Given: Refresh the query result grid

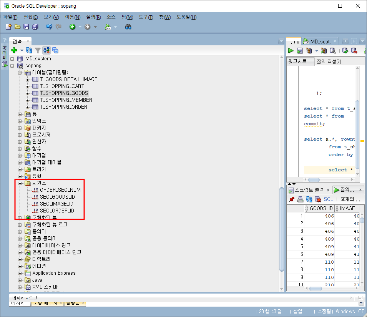Looking at the screenshot, I should tap(309, 199).
